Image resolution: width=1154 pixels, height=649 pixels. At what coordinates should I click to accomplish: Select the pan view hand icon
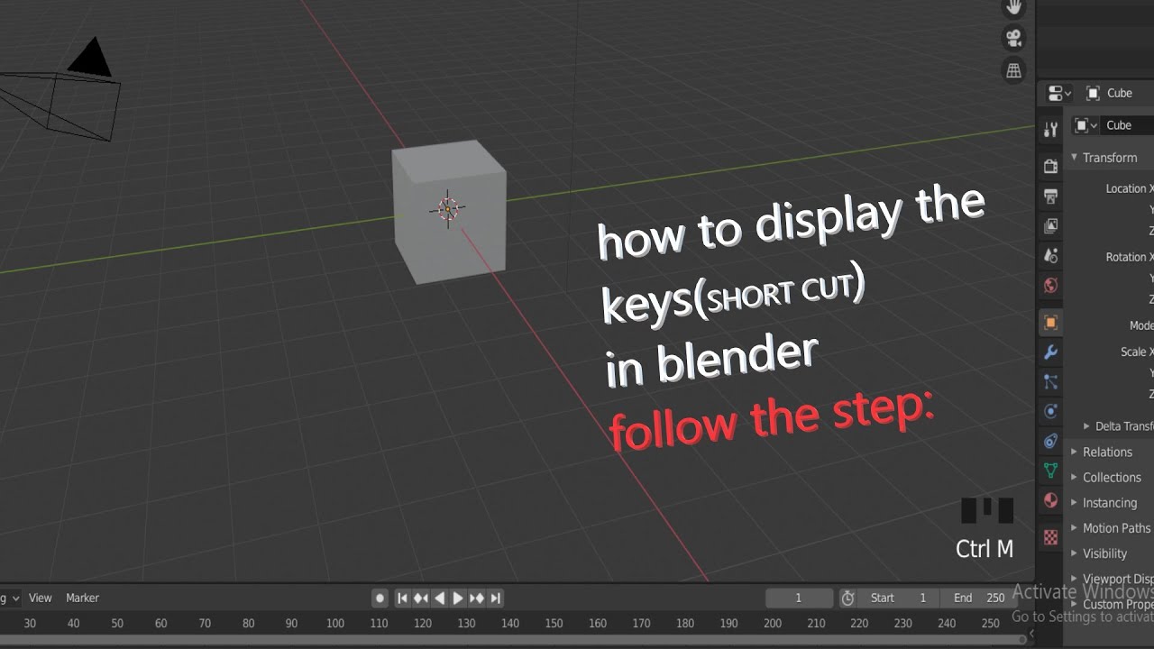[x=1014, y=7]
